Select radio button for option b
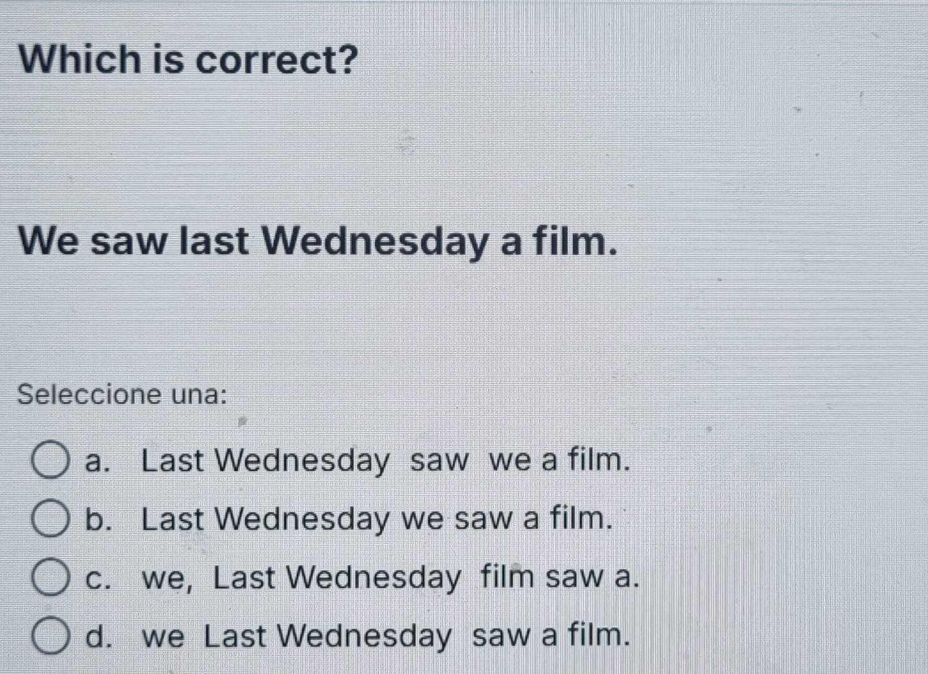This screenshot has width=928, height=674. click(51, 519)
